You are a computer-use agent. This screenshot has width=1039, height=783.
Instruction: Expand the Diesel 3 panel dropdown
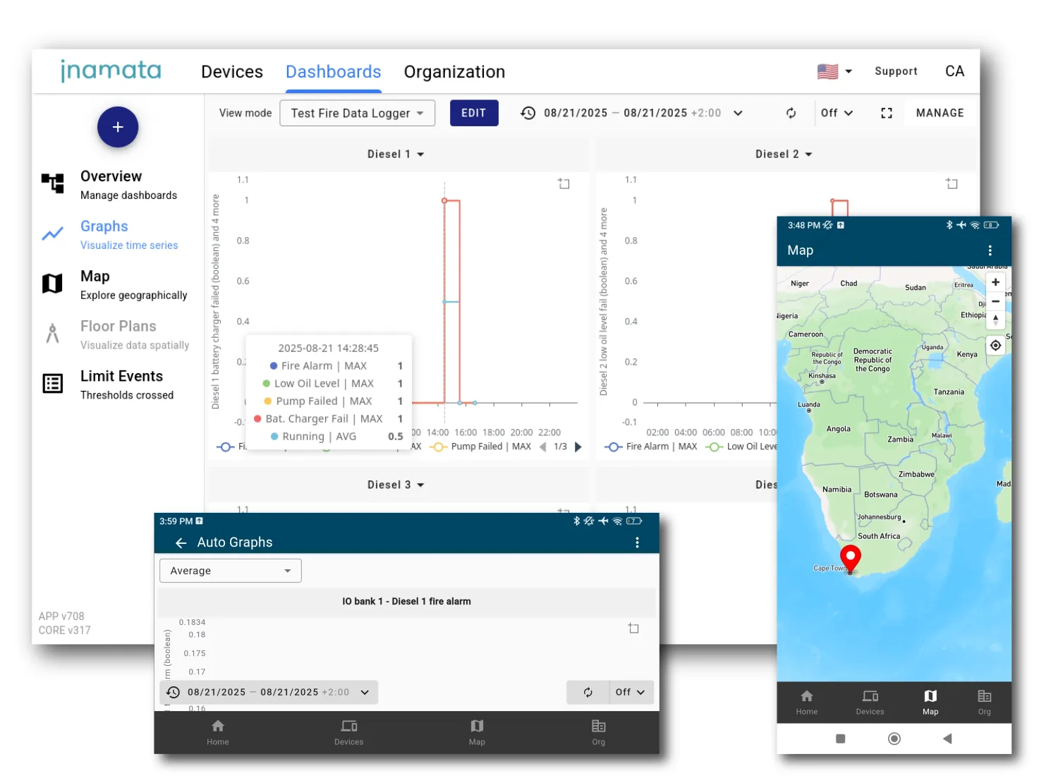396,485
